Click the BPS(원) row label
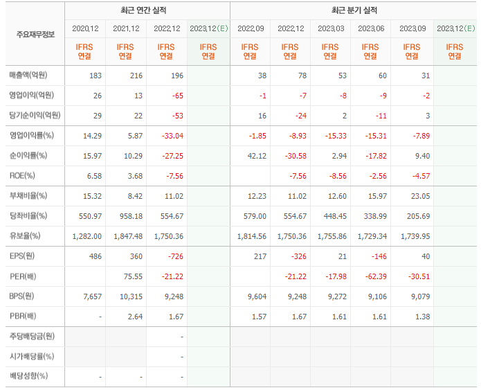Image resolution: width=481 pixels, height=390 pixels. (21, 296)
